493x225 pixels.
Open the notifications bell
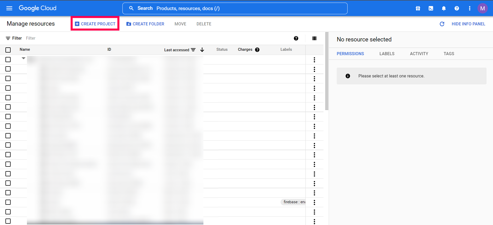[444, 8]
